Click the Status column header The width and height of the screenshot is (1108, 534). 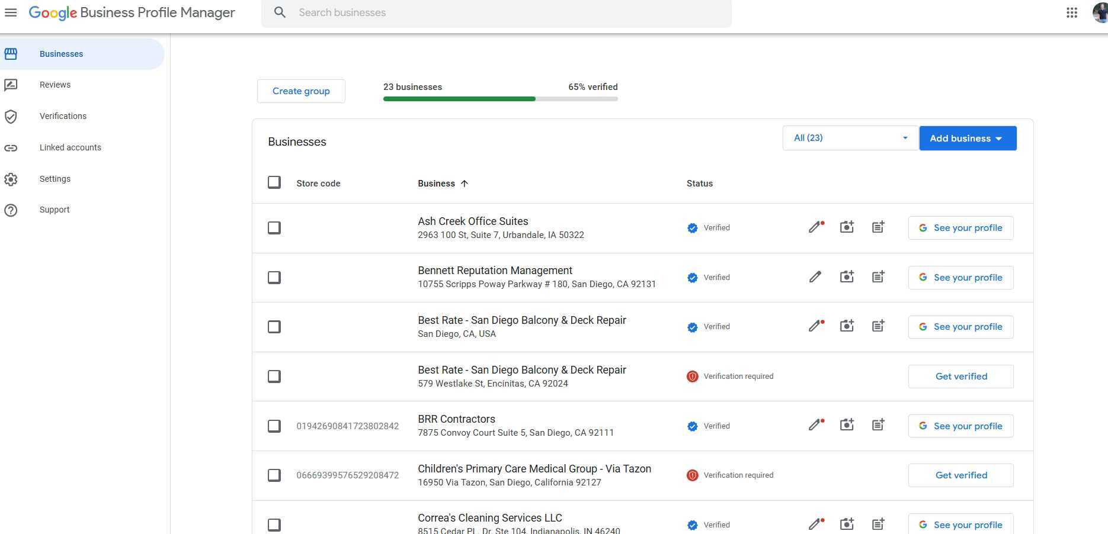[x=700, y=184]
